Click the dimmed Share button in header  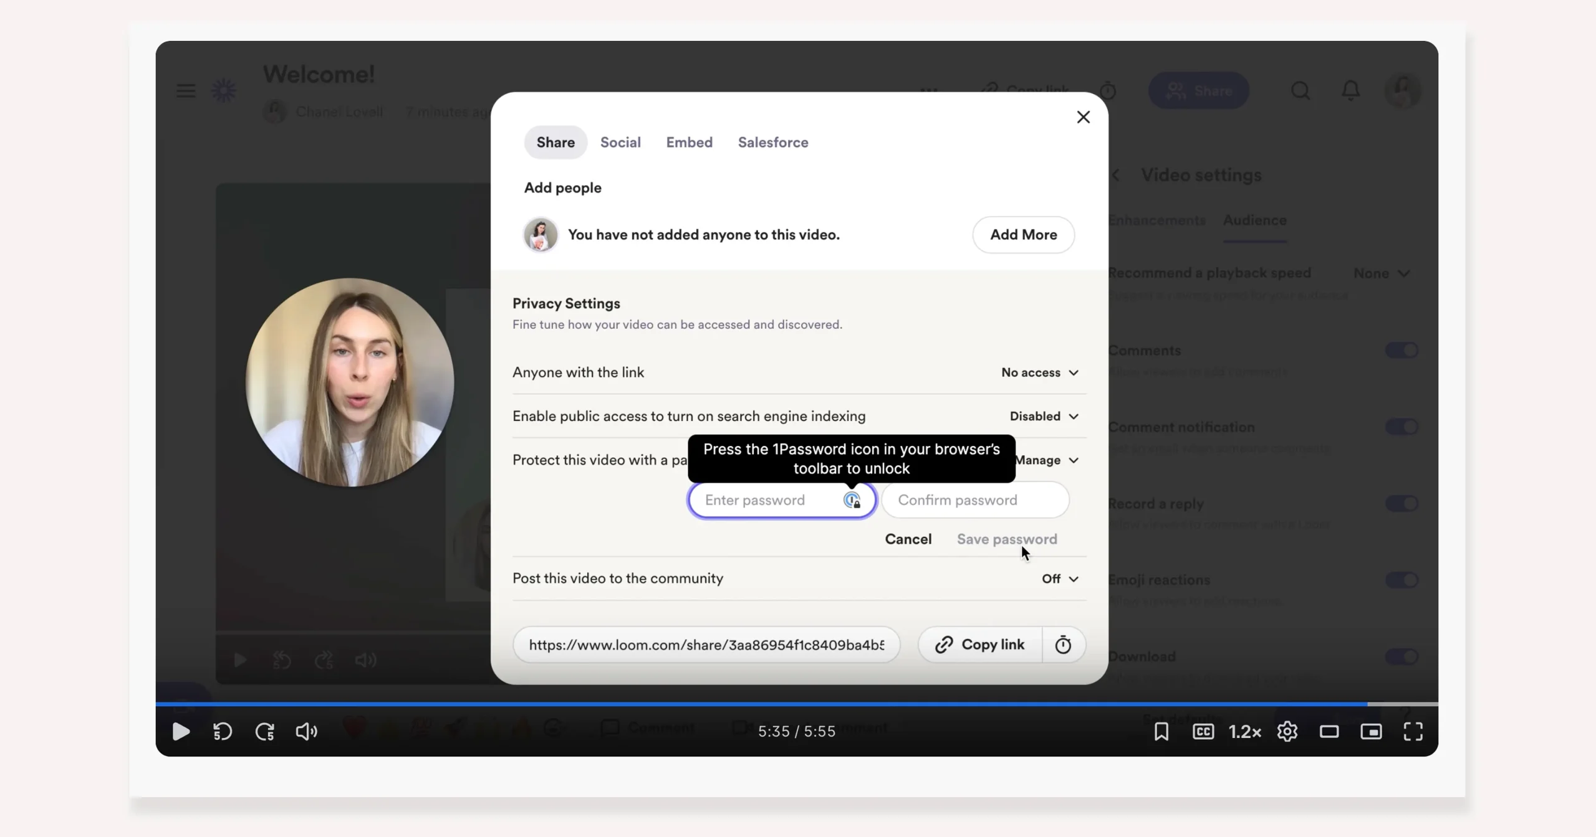coord(1198,91)
